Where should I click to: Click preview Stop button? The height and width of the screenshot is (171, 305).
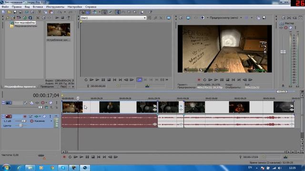(228, 80)
